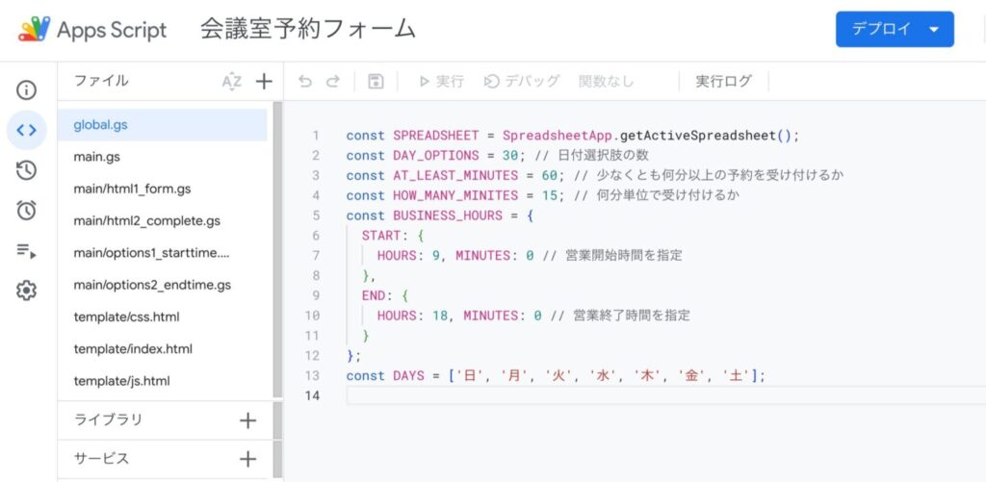Click the redo arrow in toolbar

(x=332, y=81)
